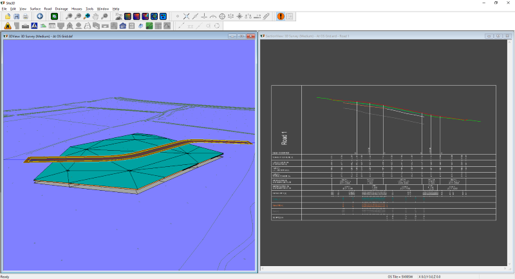Select the blue pedestrian crossing sign icon
This screenshot has width=515, height=279.
(x=33, y=26)
